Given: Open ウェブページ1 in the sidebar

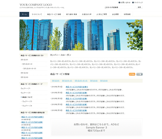Looking at the screenshot, I should click(x=25, y=88).
